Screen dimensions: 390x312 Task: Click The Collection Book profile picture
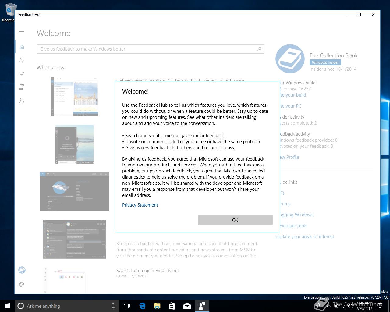click(x=290, y=59)
